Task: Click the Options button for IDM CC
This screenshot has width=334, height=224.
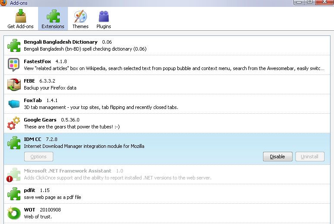Action: click(39, 157)
